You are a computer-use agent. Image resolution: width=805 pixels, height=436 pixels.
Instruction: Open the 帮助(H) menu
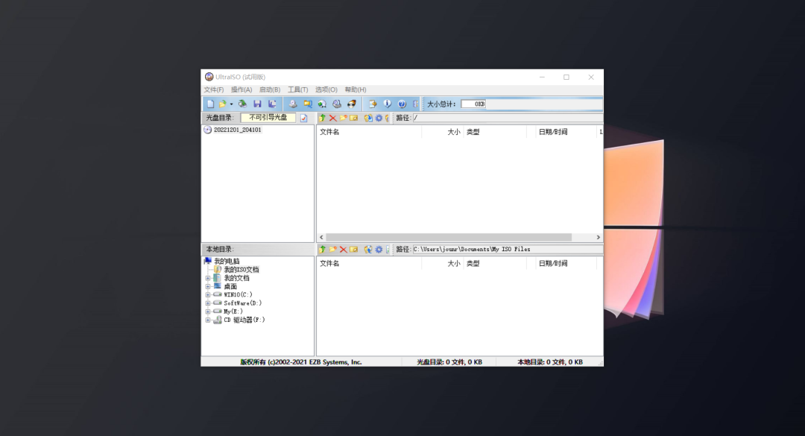[356, 89]
